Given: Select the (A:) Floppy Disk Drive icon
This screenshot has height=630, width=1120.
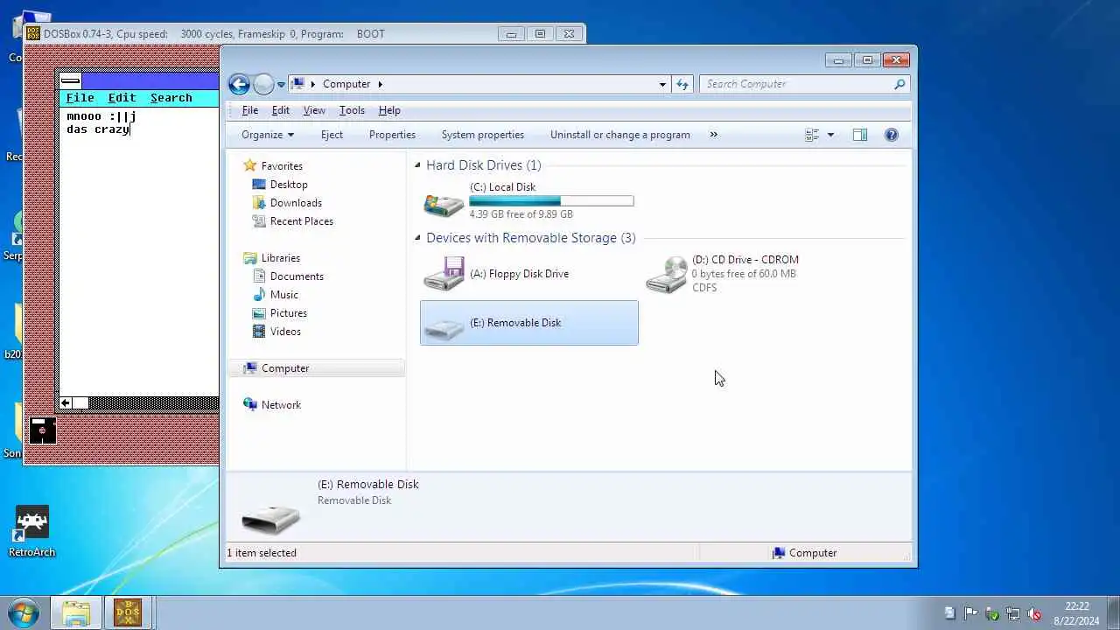Looking at the screenshot, I should point(444,274).
